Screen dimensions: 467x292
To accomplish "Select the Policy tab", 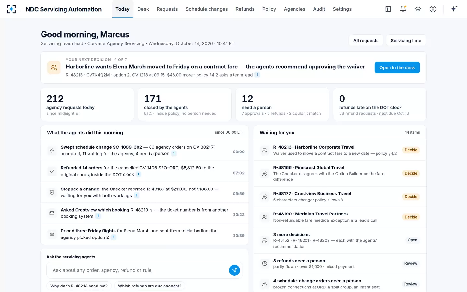I will 269,9.
